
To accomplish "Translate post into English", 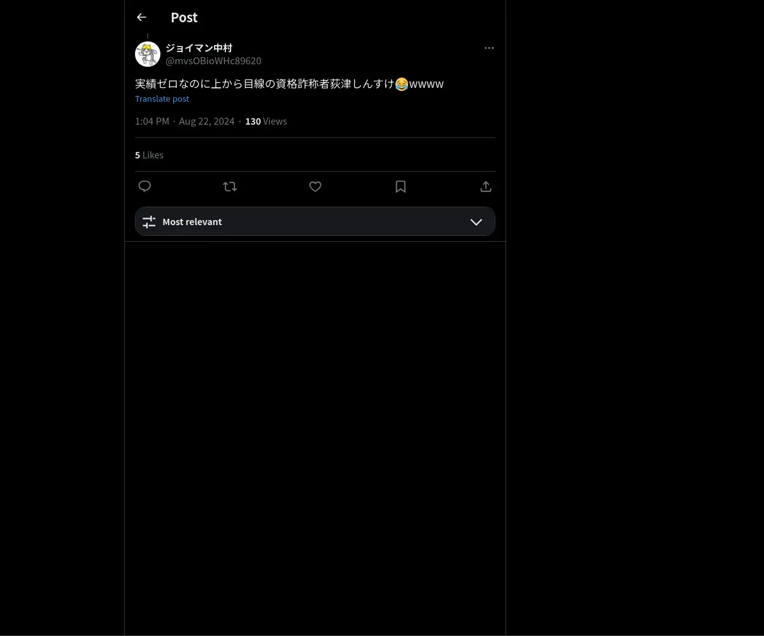I will (162, 99).
